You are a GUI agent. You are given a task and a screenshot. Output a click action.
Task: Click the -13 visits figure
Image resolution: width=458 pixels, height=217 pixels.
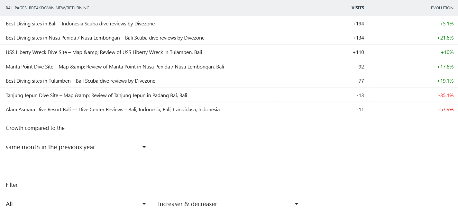361,95
